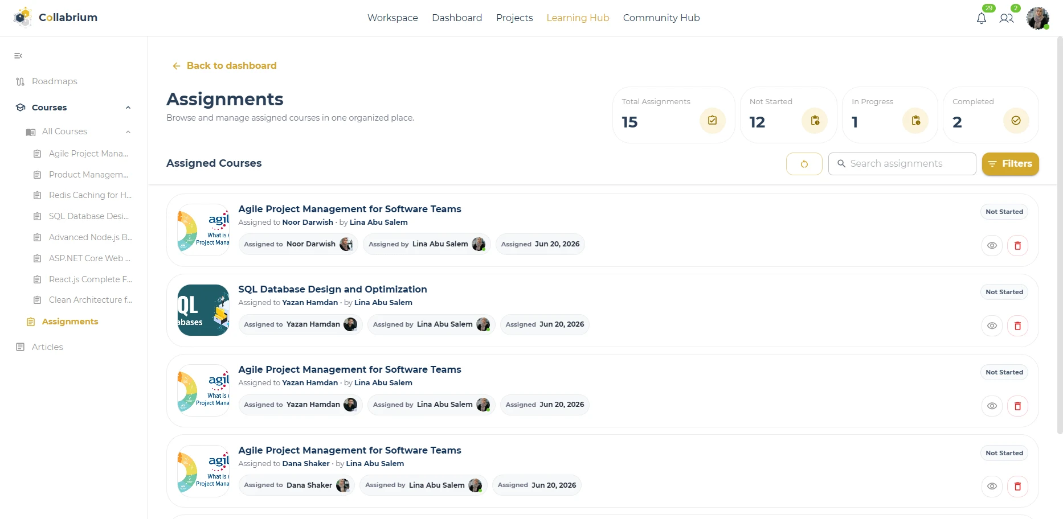
Task: Click the Total Assignments clipboard icon
Action: 712,121
